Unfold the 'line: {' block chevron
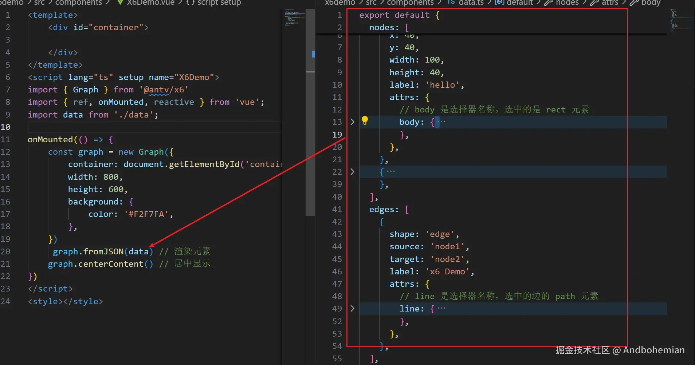695x365 pixels. 352,309
